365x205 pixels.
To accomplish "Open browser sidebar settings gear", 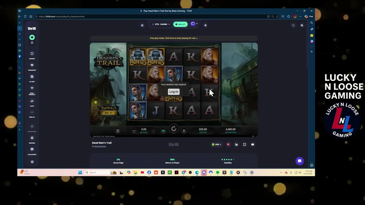I will 312,165.
